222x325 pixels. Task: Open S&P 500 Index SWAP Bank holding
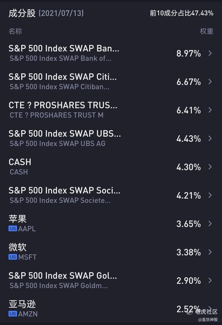click(x=64, y=49)
